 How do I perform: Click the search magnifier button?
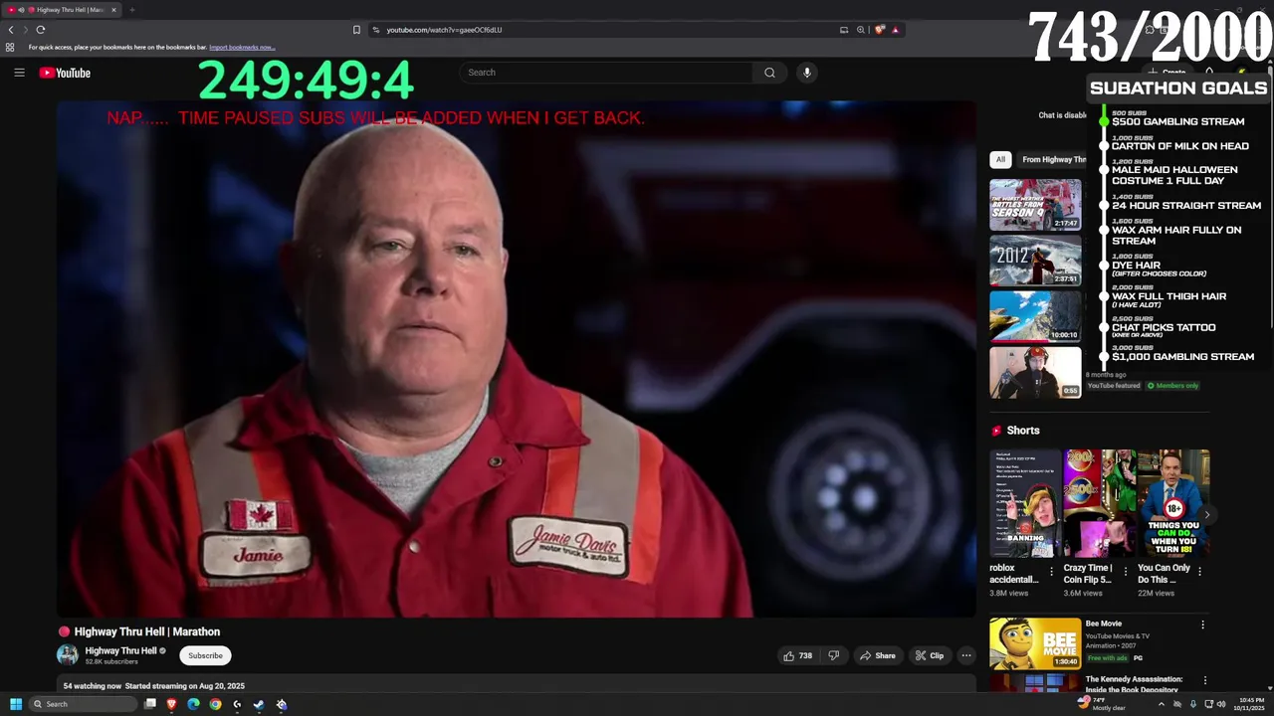click(x=769, y=73)
